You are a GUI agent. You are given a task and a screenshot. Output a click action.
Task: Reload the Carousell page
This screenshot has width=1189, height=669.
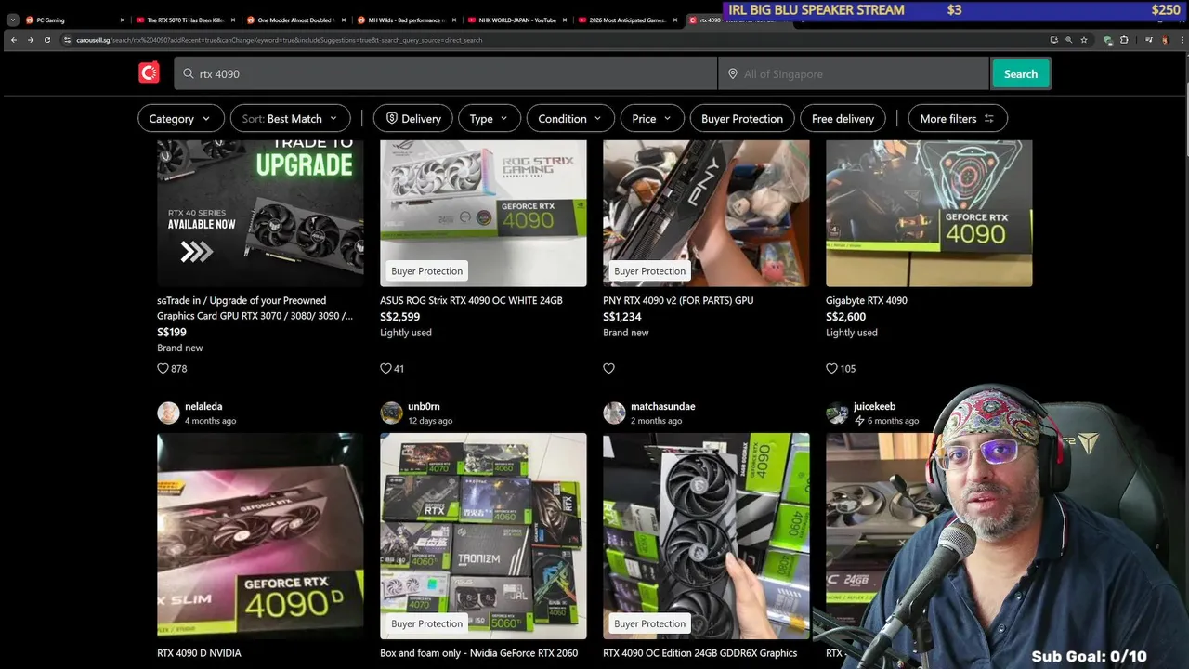pos(47,40)
